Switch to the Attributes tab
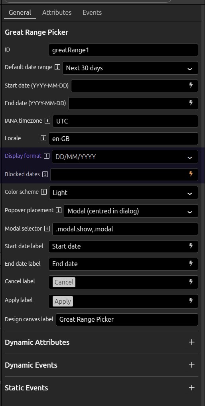The width and height of the screenshot is (205, 406). 57,12
